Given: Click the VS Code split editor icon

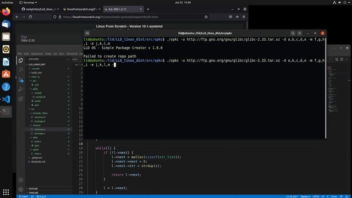Looking at the screenshot, I should (x=342, y=59).
